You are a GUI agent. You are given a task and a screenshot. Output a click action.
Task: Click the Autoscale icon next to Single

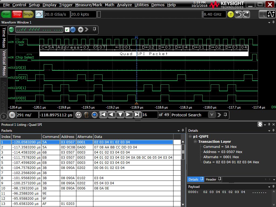tap(39, 14)
